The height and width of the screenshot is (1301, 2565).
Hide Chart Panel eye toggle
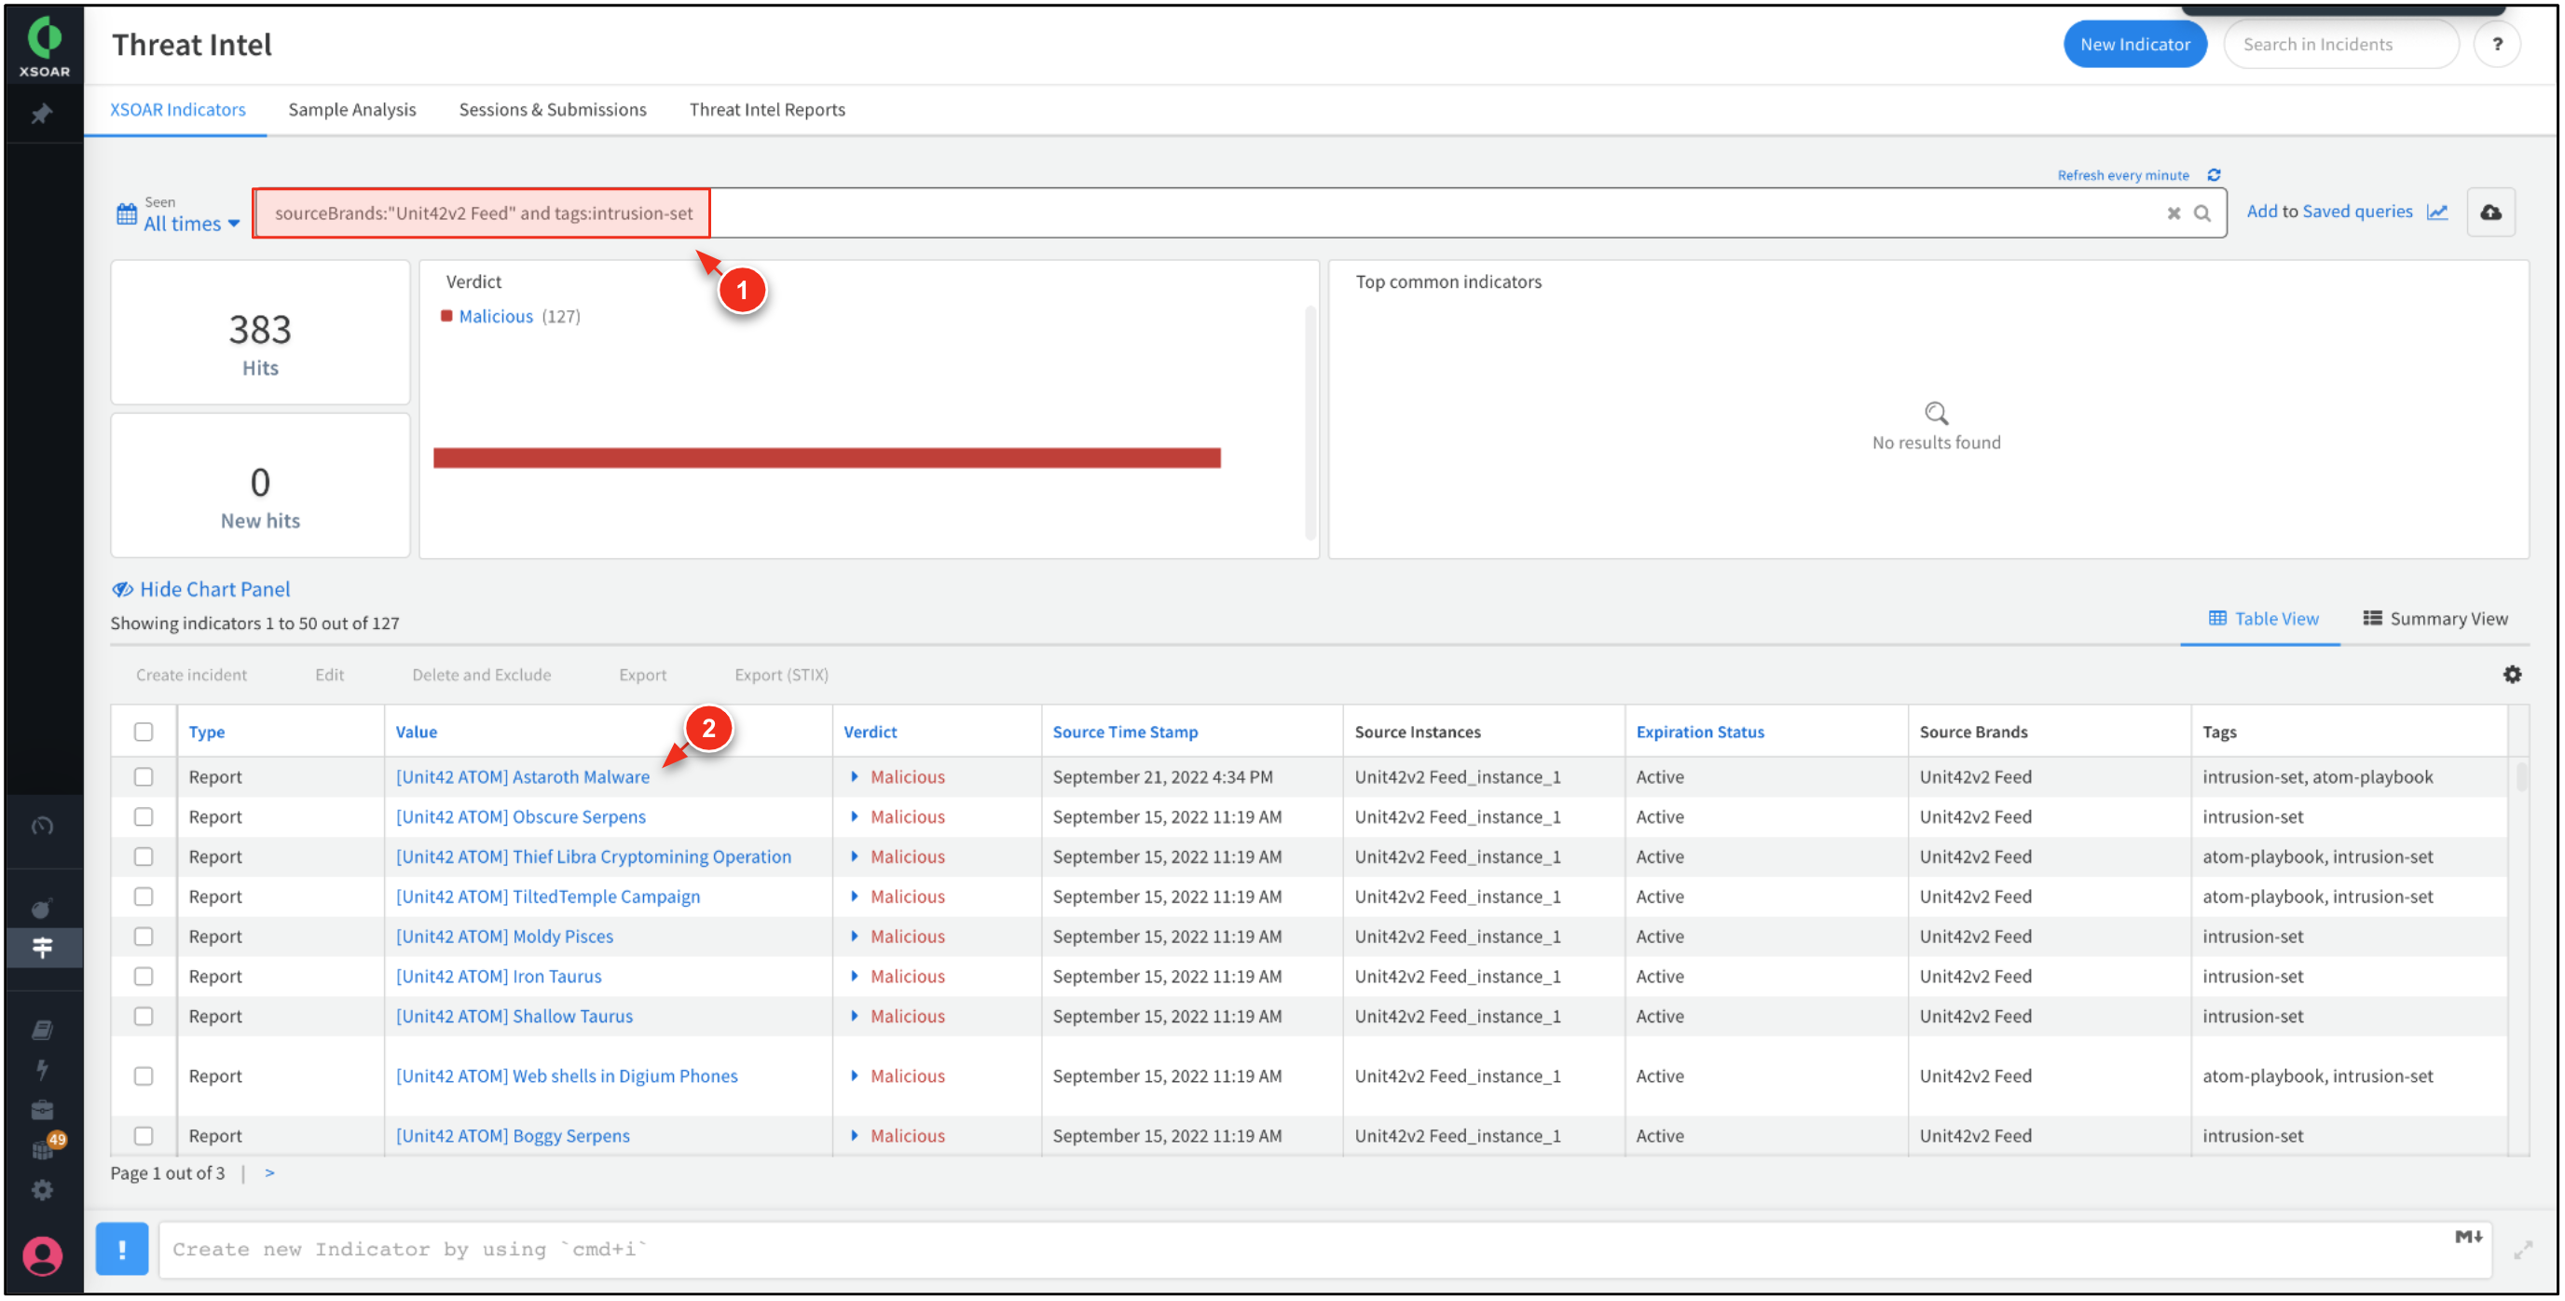pos(201,589)
